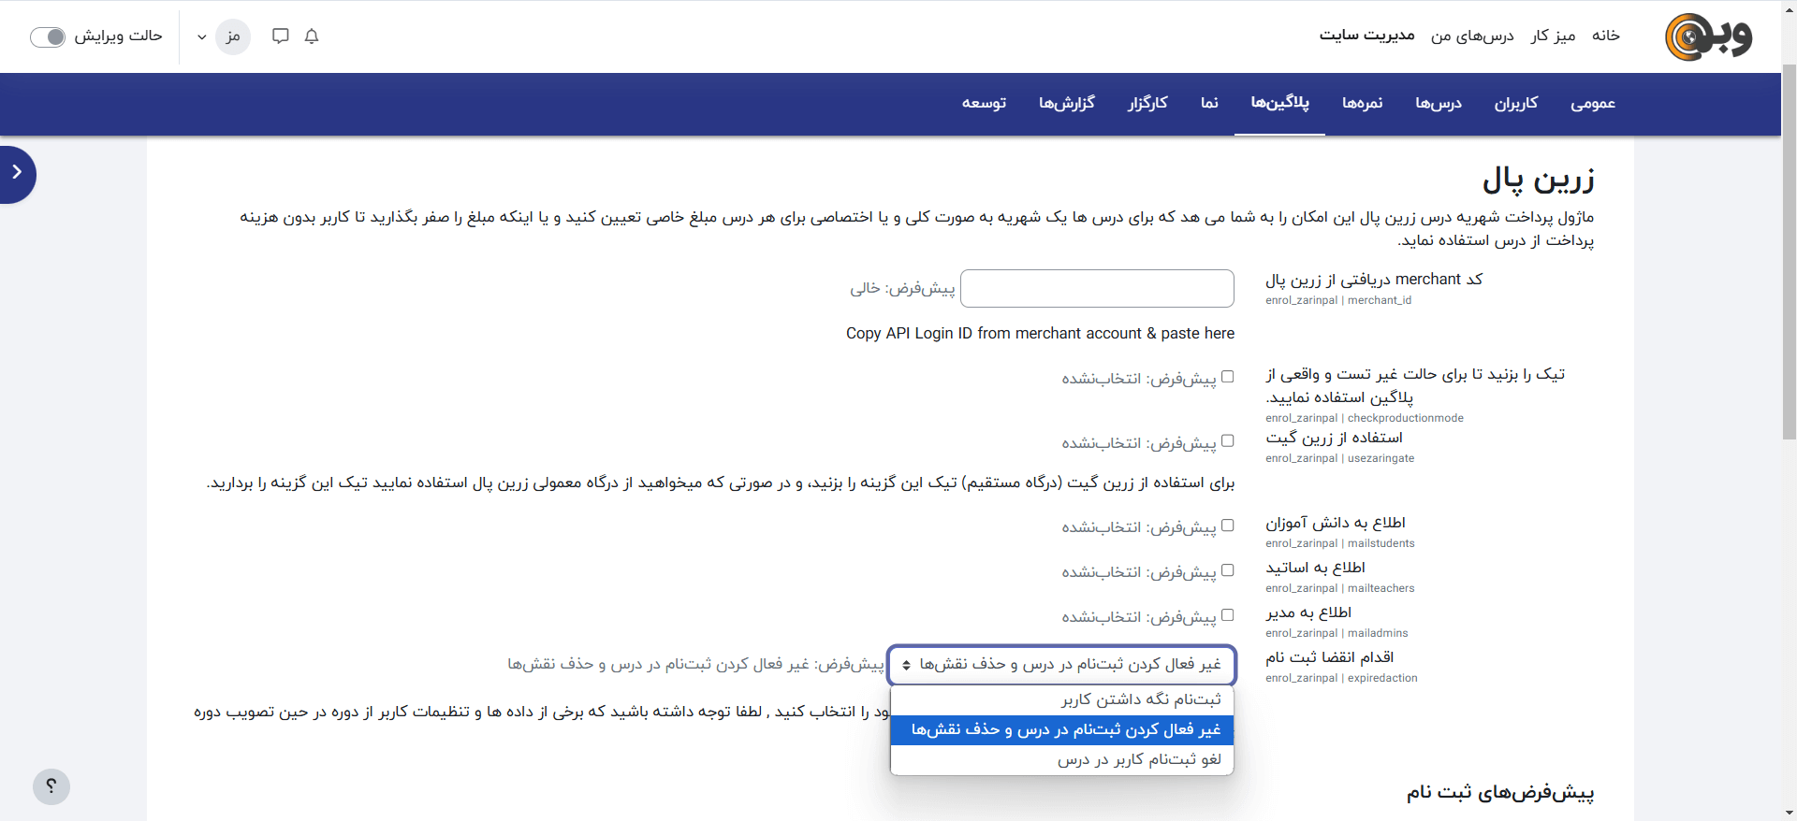Open the notifications bell icon
The height and width of the screenshot is (821, 1797).
point(312,36)
